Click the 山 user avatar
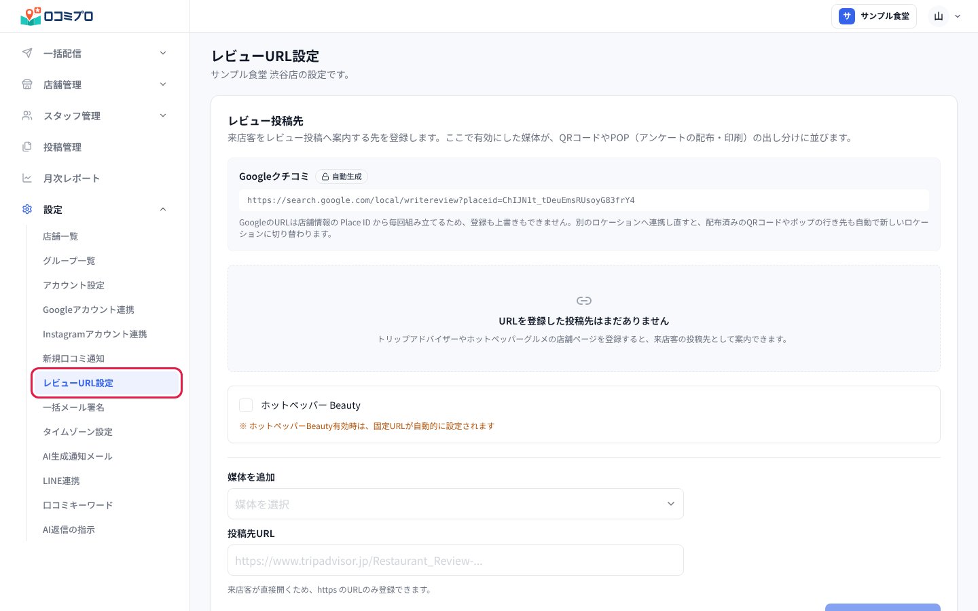Image resolution: width=978 pixels, height=611 pixels. tap(939, 16)
